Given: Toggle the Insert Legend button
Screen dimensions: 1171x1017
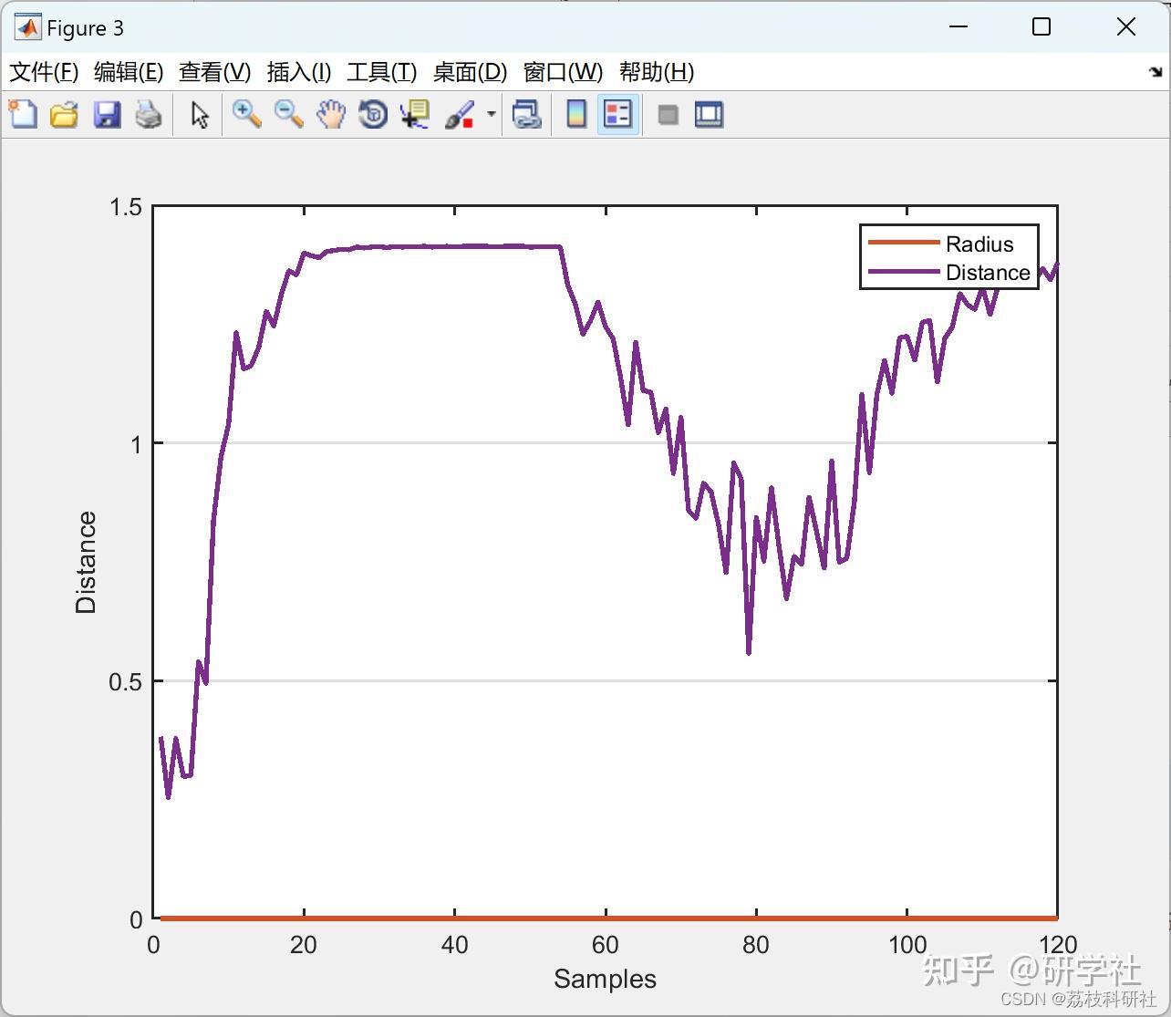Looking at the screenshot, I should [618, 115].
